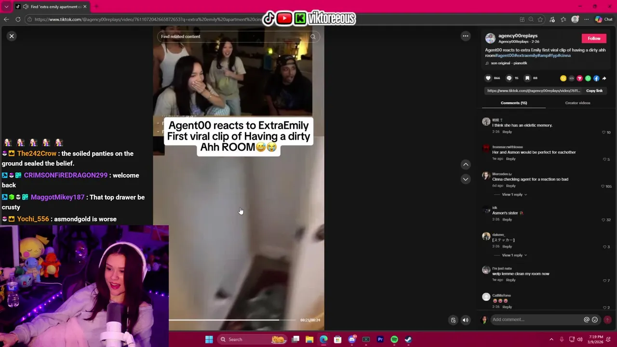The height and width of the screenshot is (347, 617).
Task: Share to Facebook
Action: click(596, 78)
